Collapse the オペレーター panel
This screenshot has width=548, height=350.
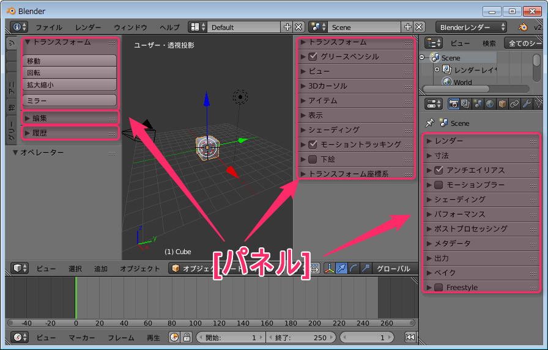pos(15,152)
